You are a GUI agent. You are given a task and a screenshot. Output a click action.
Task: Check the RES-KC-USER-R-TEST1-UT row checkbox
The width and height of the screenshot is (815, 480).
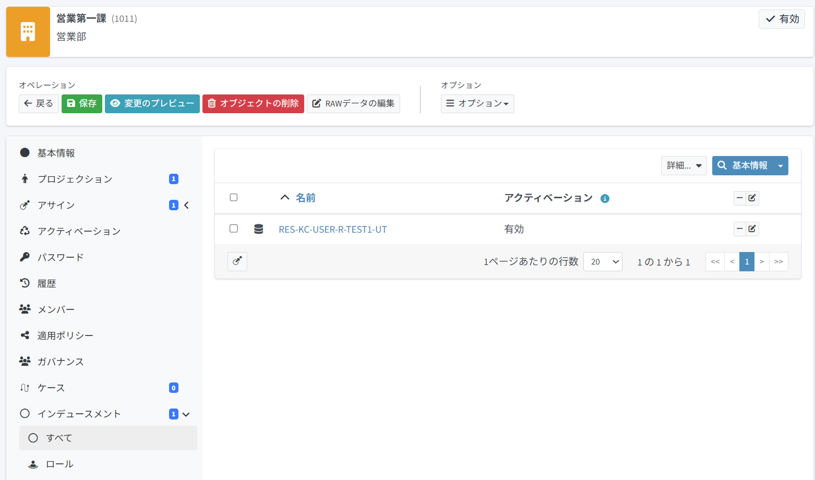pos(234,229)
